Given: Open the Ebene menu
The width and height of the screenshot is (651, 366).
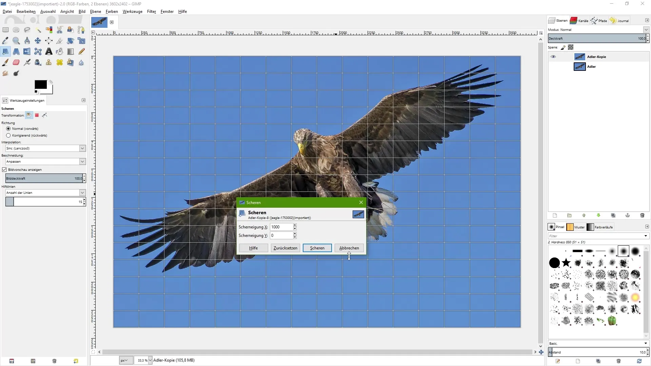Looking at the screenshot, I should pyautogui.click(x=96, y=12).
